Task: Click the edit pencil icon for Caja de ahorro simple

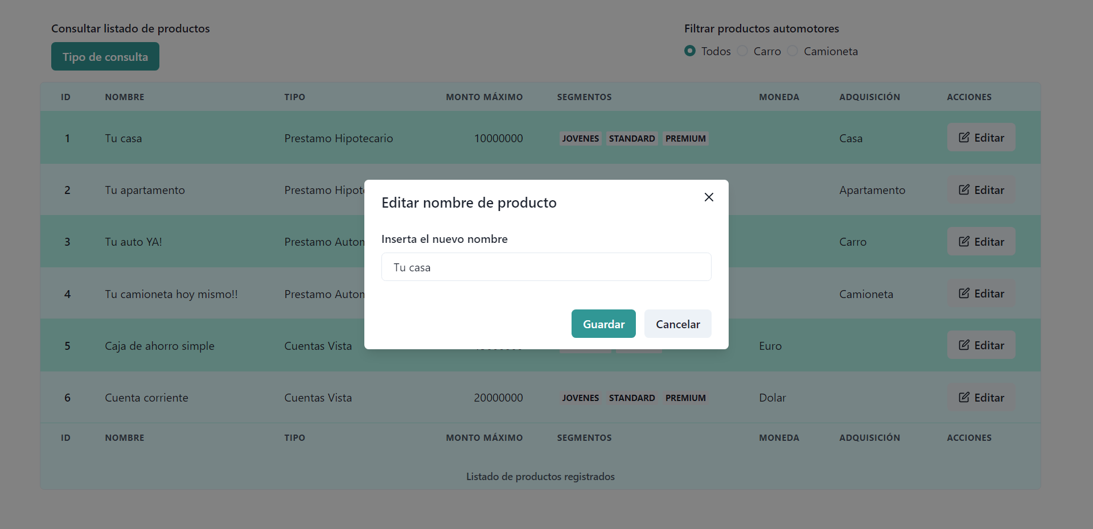Action: [x=964, y=345]
